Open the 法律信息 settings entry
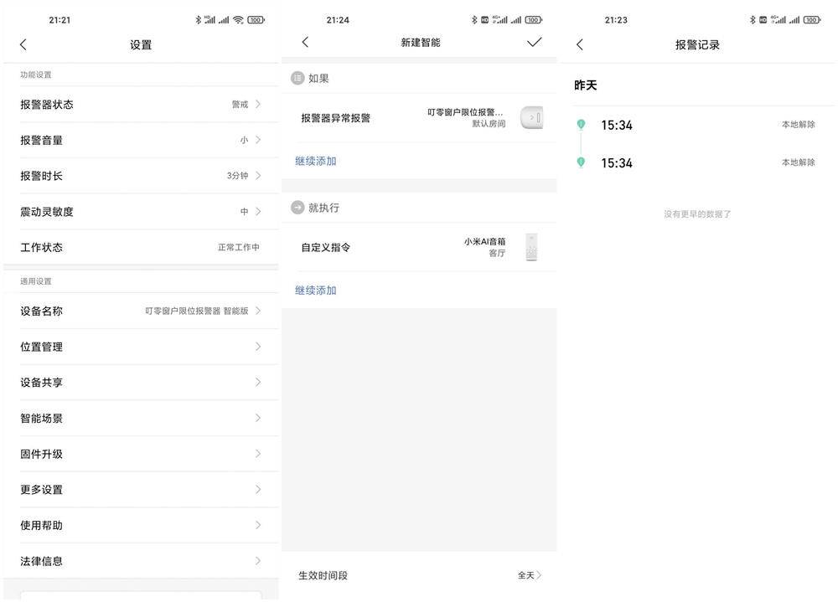838x602 pixels. [140, 561]
